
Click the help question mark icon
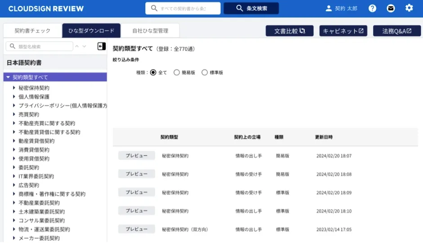[x=372, y=9]
